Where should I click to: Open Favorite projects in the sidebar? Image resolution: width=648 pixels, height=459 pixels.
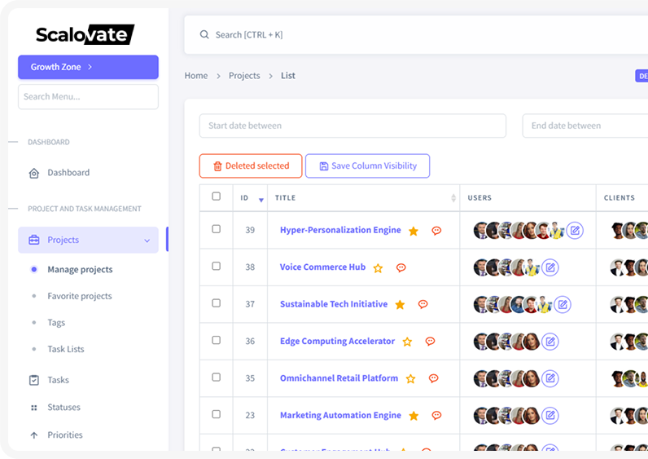tap(80, 296)
